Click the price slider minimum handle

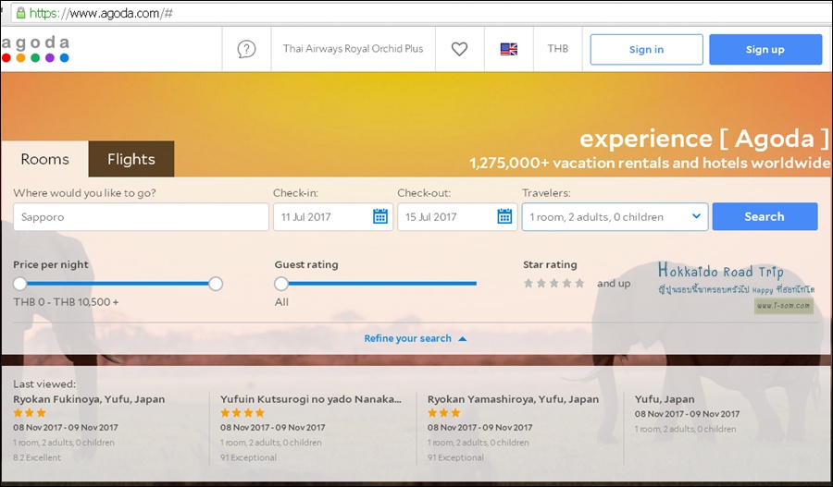[19, 284]
